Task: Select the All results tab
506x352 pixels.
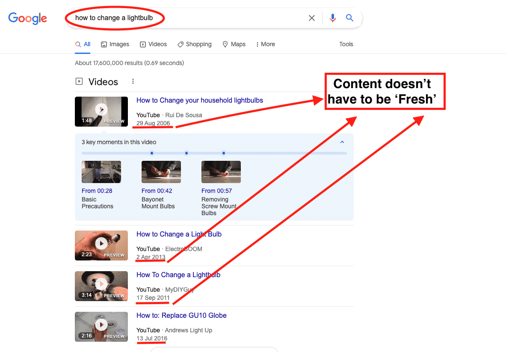Action: click(x=83, y=44)
